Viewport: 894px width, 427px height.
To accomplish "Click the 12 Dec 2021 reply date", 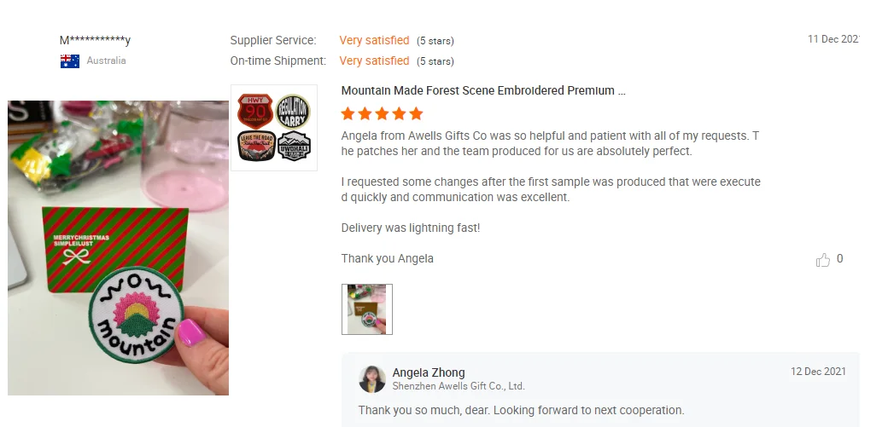I will point(818,372).
